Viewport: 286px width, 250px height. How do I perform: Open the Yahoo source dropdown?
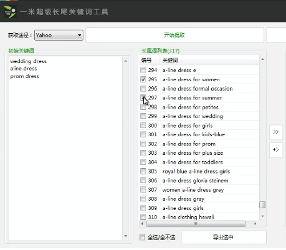pyautogui.click(x=59, y=35)
